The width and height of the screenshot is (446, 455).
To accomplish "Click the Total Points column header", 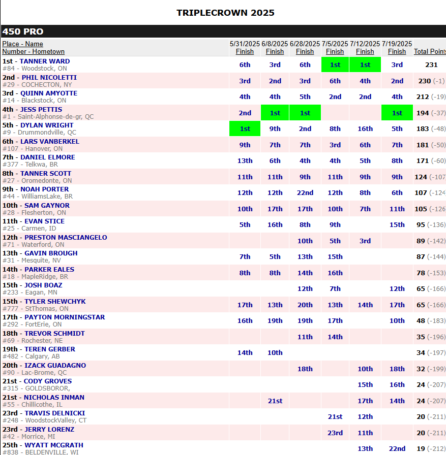I will click(429, 51).
